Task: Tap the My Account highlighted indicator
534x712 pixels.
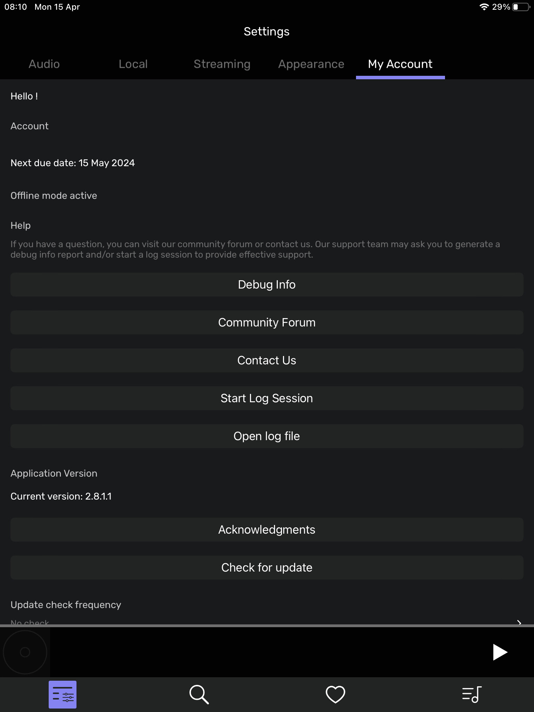Action: (x=400, y=78)
